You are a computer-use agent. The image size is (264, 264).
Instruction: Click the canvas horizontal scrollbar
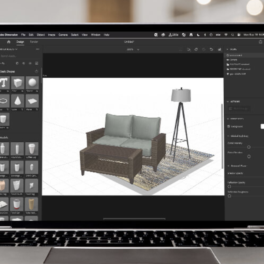(134, 219)
